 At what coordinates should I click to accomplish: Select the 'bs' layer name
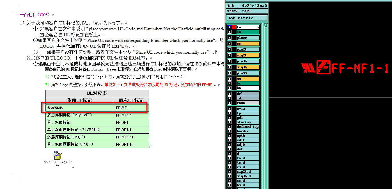tap(248, 83)
